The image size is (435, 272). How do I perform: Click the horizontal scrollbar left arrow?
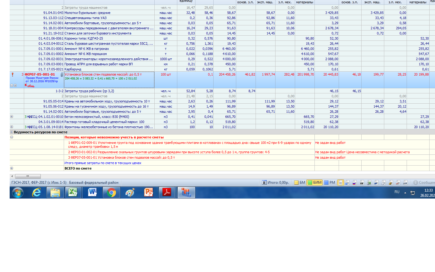(x=12, y=176)
